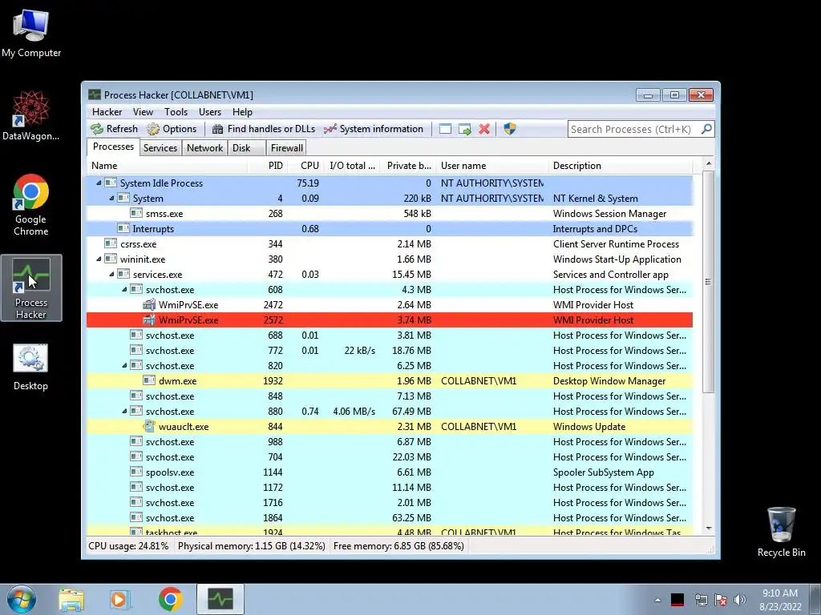
Task: Select the dwm.exe process row
Action: click(390, 380)
